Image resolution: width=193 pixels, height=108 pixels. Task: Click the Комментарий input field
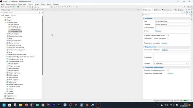pos(172,28)
